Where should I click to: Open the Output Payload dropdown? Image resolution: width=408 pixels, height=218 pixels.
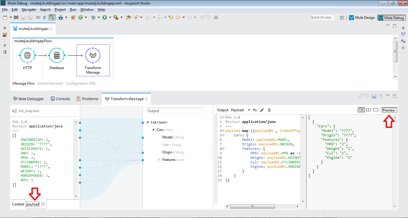click(x=249, y=110)
